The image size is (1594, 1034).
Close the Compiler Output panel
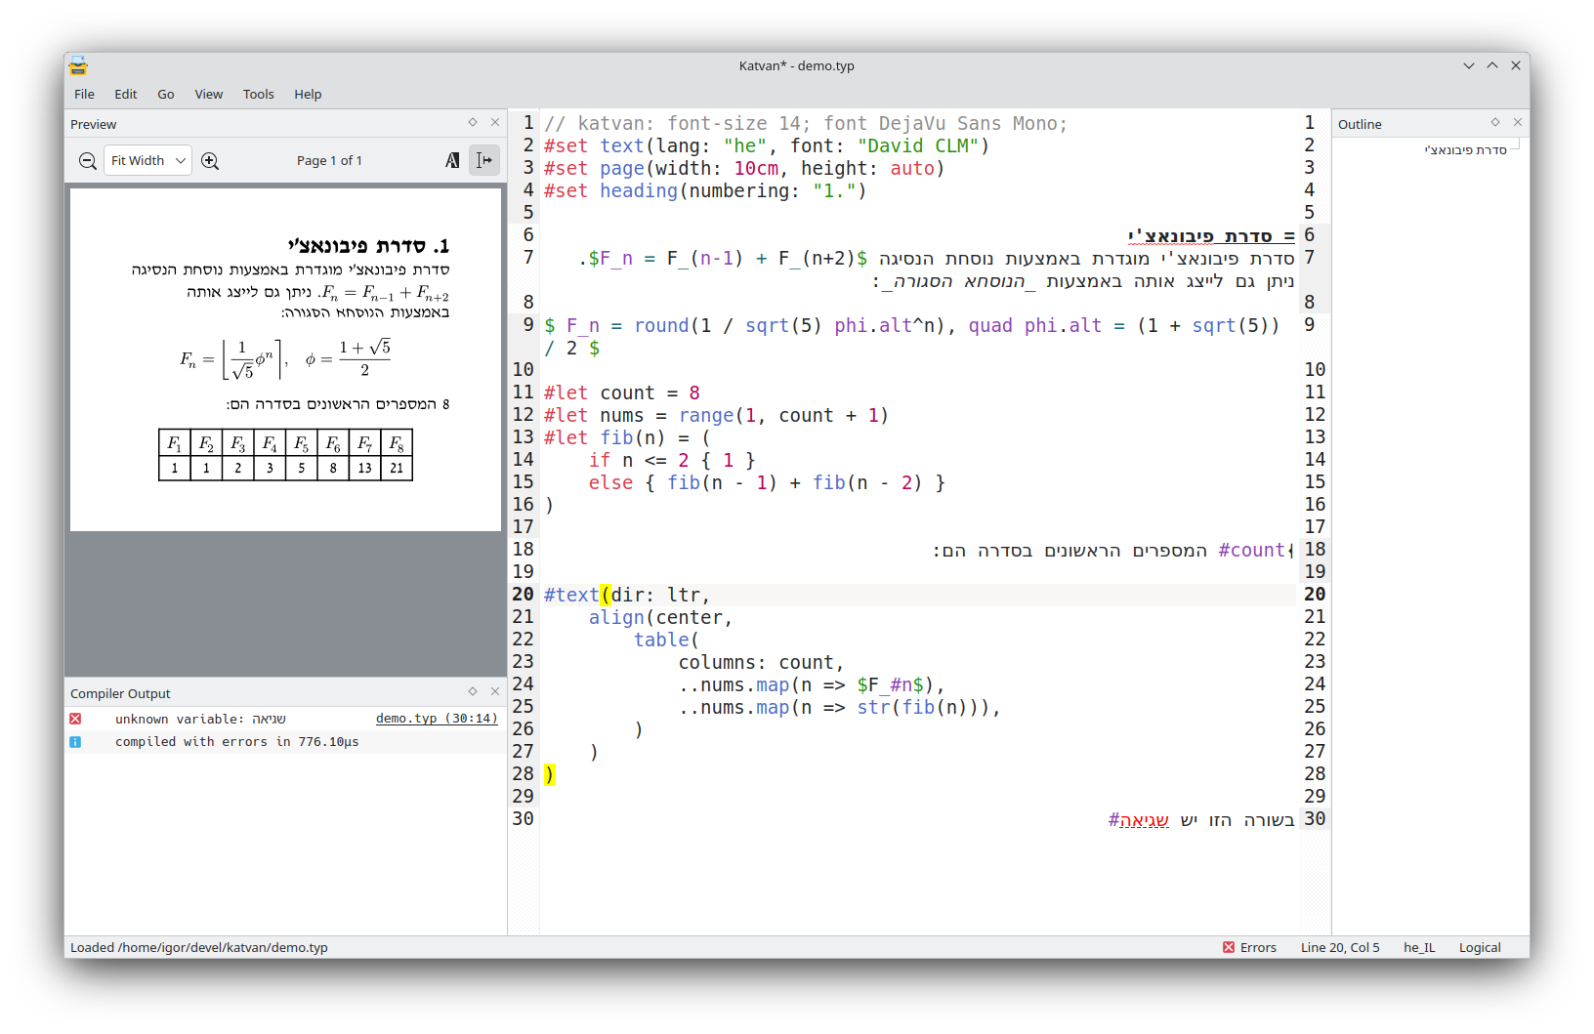pyautogui.click(x=495, y=692)
